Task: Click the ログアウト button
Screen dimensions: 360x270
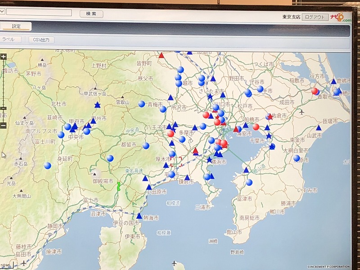Action: coord(315,17)
